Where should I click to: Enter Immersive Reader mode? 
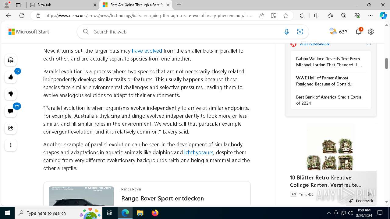[274, 16]
